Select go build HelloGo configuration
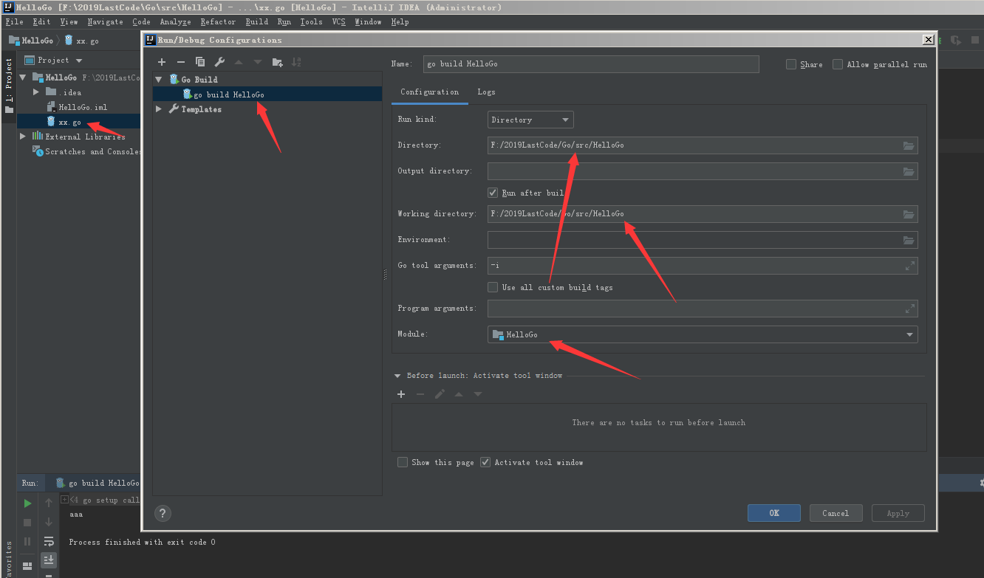Image resolution: width=984 pixels, height=578 pixels. pos(267,94)
